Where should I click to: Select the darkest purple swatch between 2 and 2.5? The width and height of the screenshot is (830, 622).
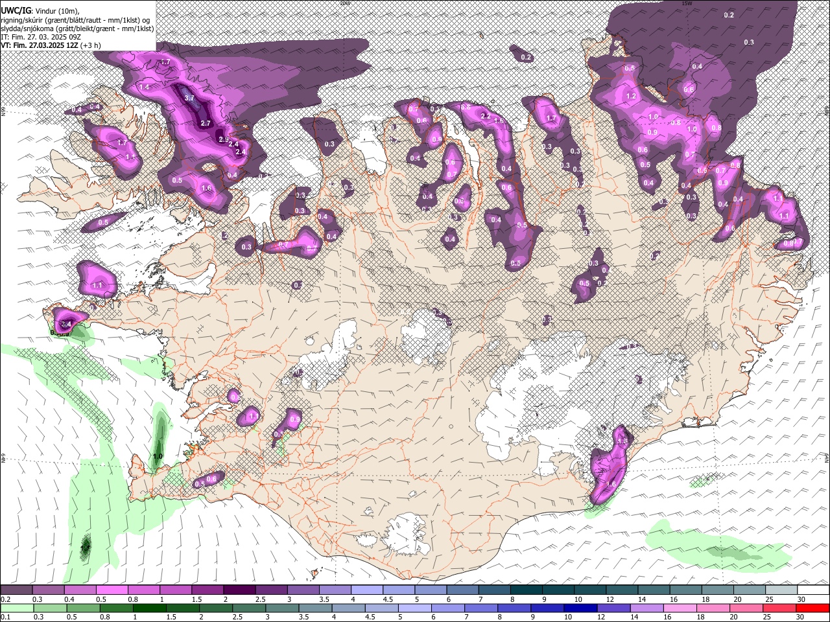(x=239, y=590)
